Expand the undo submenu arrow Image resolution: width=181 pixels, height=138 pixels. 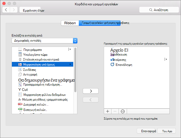[166, 59]
